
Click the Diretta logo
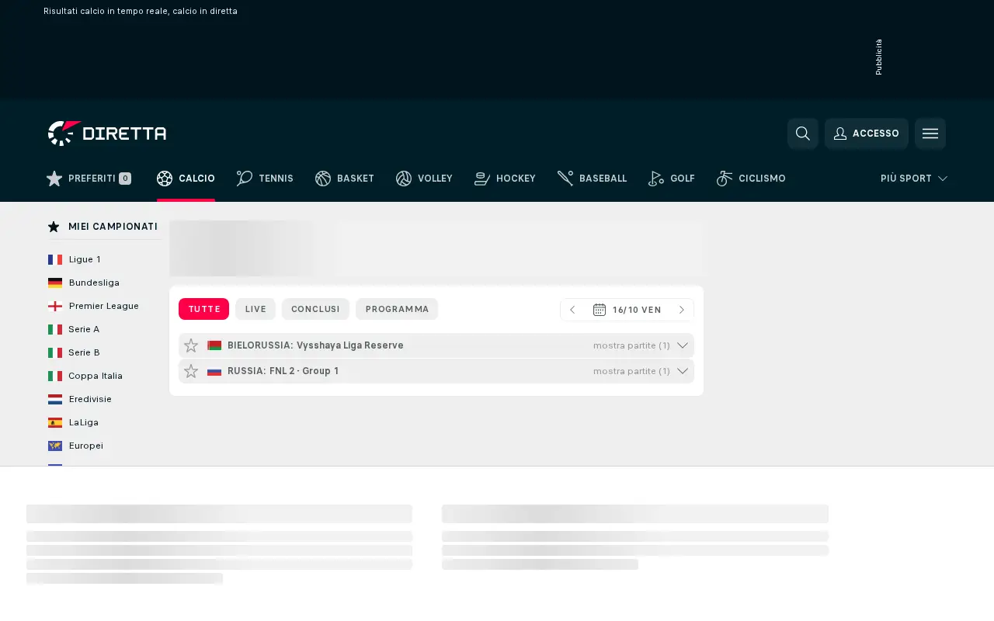pyautogui.click(x=107, y=134)
